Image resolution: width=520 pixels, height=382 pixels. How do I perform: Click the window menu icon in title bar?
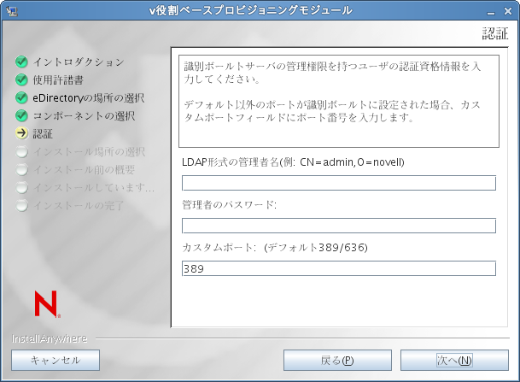click(x=12, y=11)
